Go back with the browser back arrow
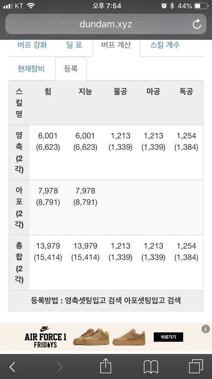Screen dimensions: 212x379 (x=12, y=367)
